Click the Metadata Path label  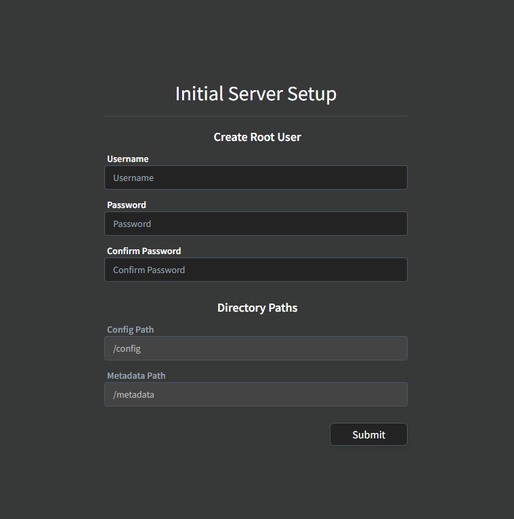(136, 376)
